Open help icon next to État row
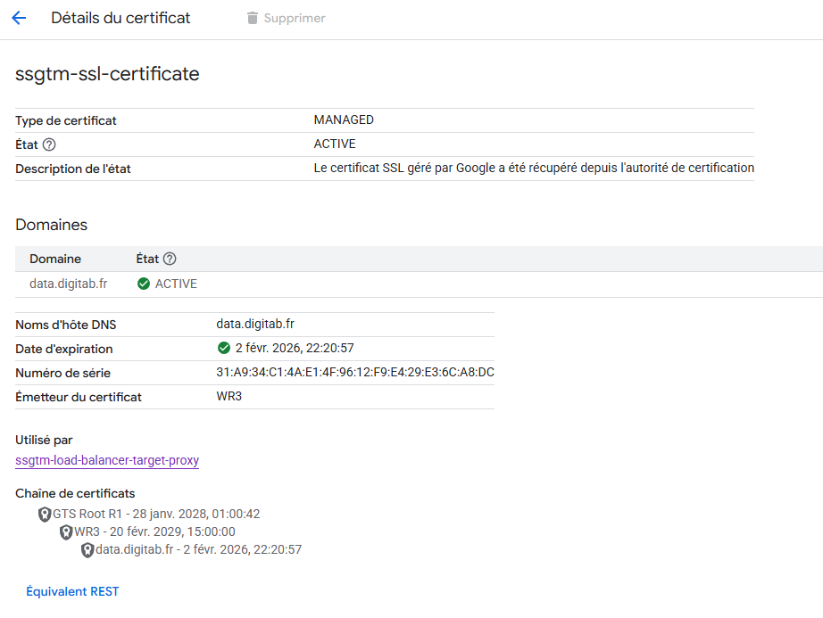Viewport: 823px width, 618px height. (x=49, y=144)
